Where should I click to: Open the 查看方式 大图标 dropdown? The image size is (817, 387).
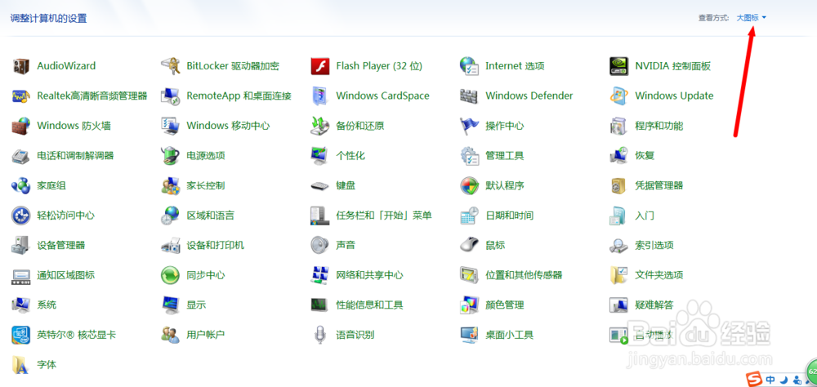point(751,18)
